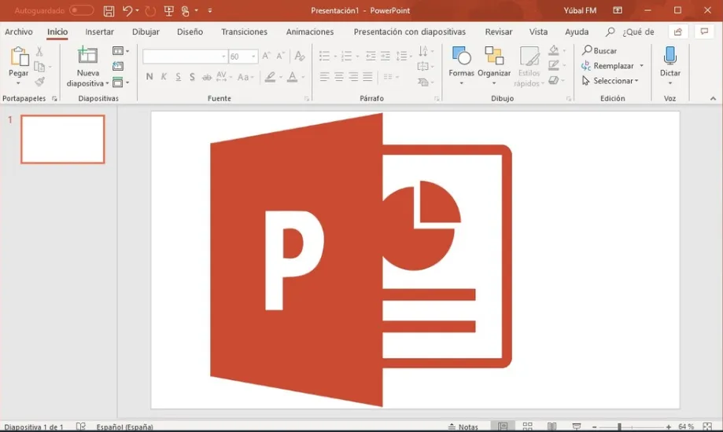Switch to the Diseño tab

190,31
